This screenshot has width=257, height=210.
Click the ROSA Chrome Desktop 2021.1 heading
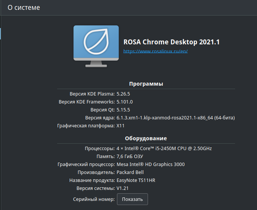pos(171,42)
